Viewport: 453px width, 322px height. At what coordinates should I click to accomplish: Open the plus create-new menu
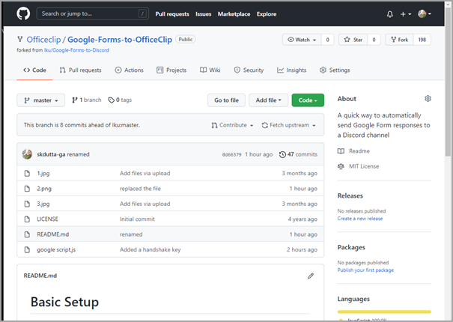coord(406,14)
